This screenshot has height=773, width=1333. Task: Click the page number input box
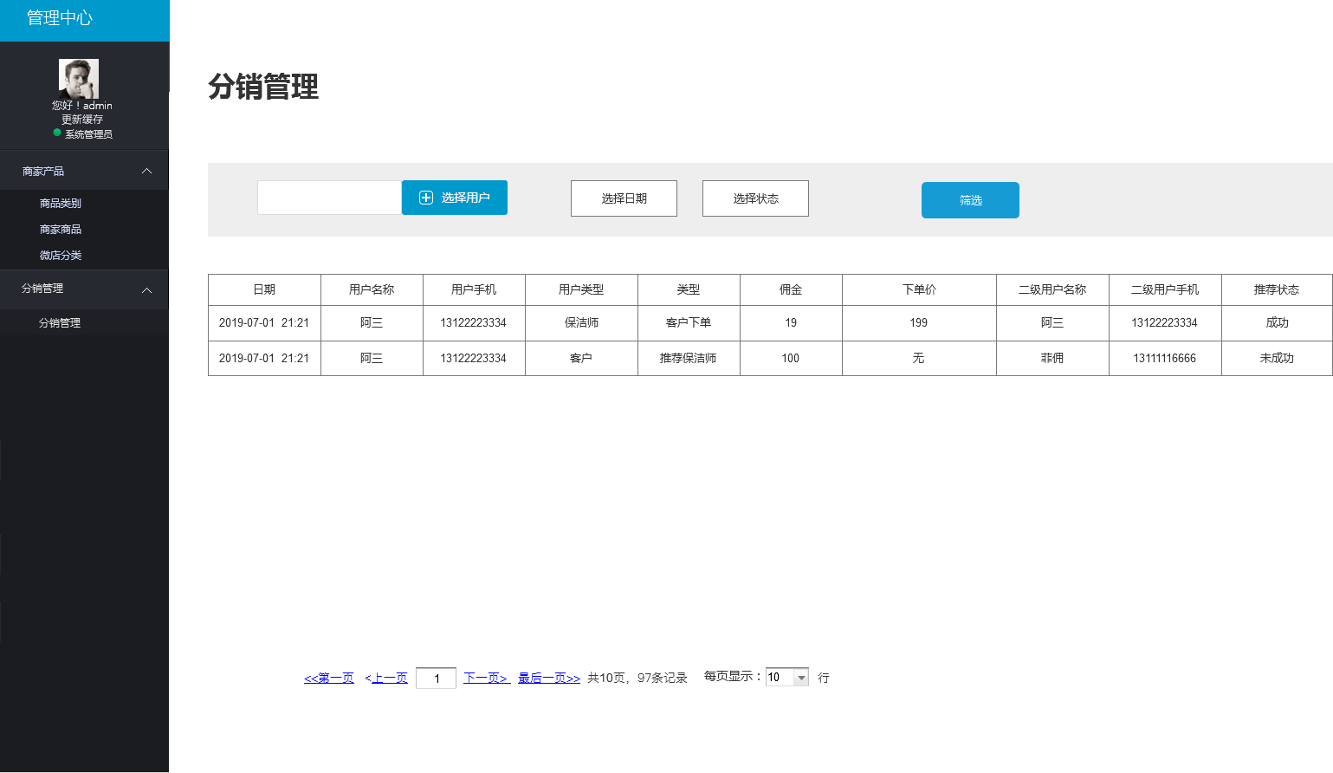(436, 678)
